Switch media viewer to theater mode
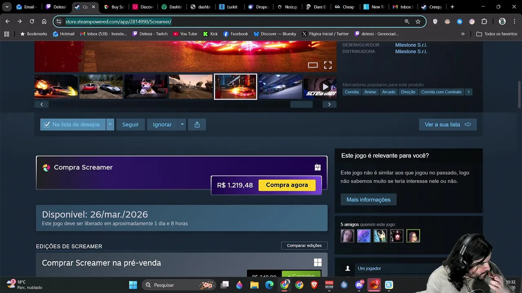522x293 pixels. point(313,65)
